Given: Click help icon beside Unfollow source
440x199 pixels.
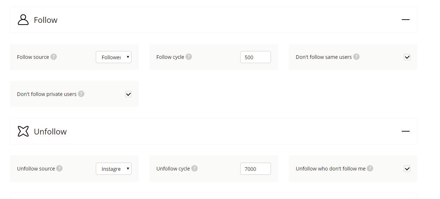Looking at the screenshot, I should coord(59,168).
